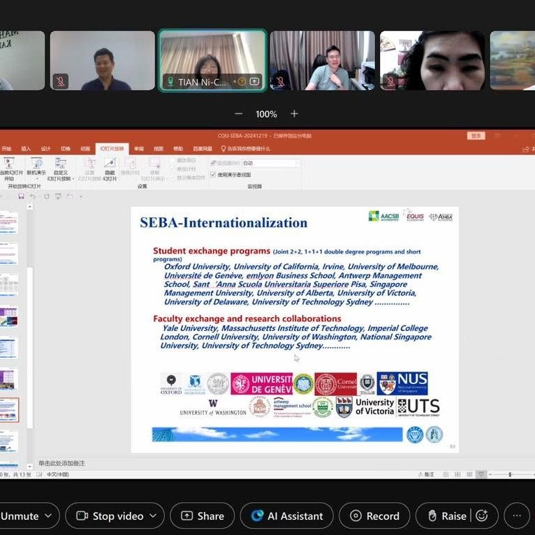Viewport: 535px width, 535px height.
Task: Click the Share screen button
Action: click(x=202, y=515)
